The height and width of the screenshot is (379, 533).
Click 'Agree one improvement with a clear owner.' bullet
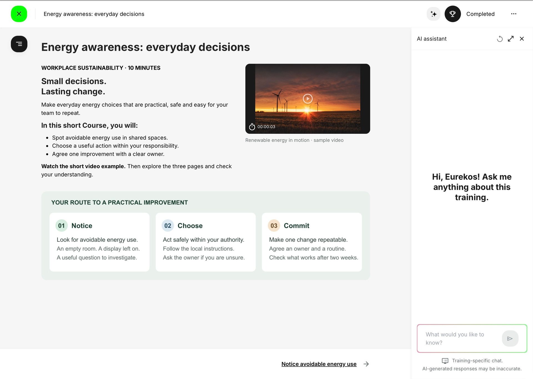click(108, 154)
